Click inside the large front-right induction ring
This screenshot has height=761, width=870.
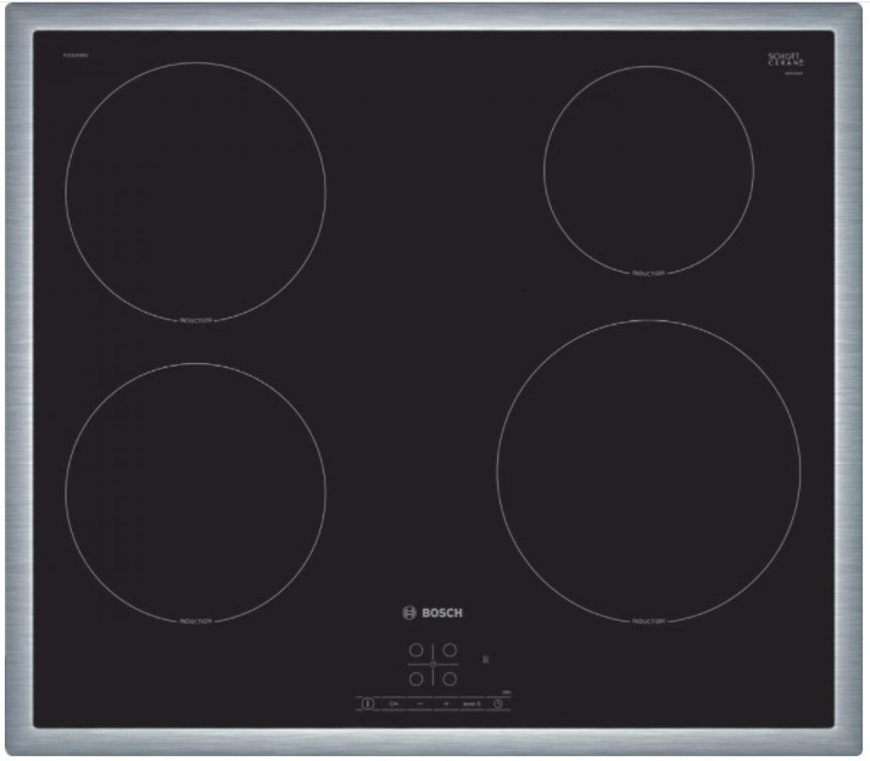[x=648, y=471]
